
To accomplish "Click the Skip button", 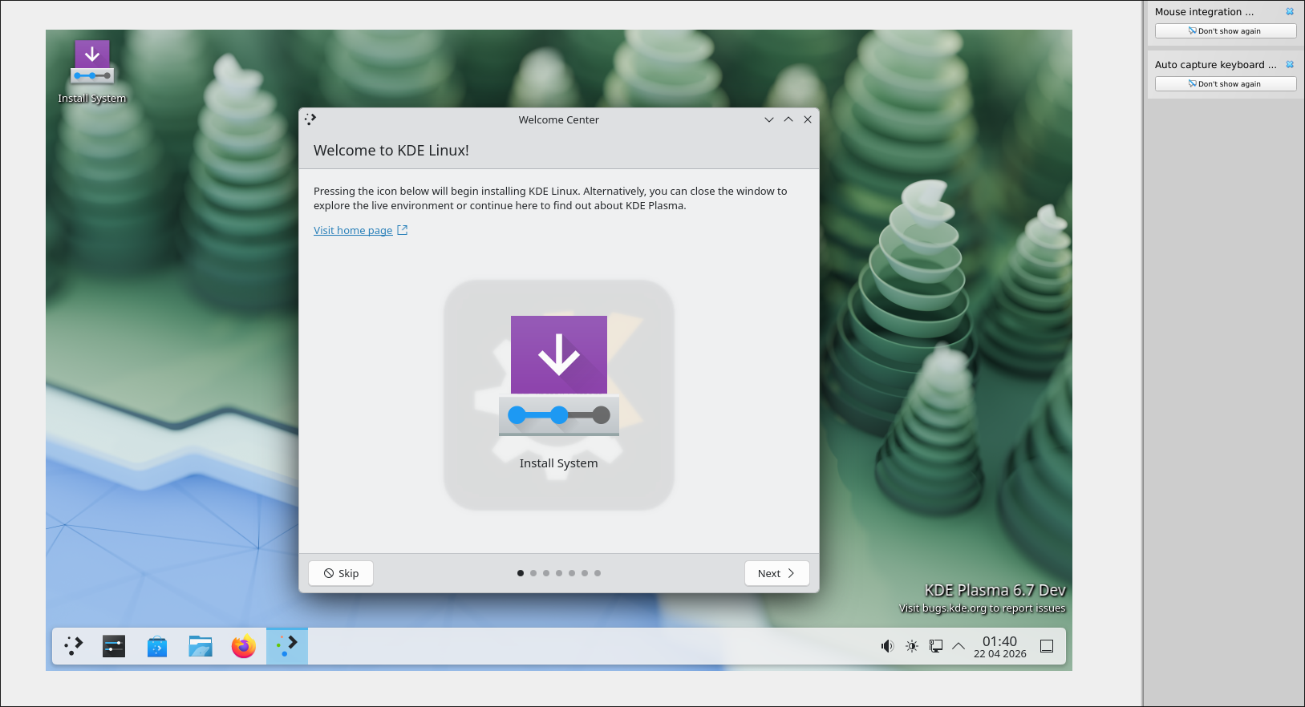I will tap(341, 573).
